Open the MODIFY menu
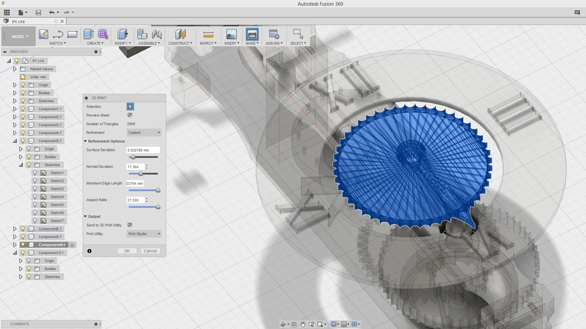The height and width of the screenshot is (329, 586). [x=123, y=43]
